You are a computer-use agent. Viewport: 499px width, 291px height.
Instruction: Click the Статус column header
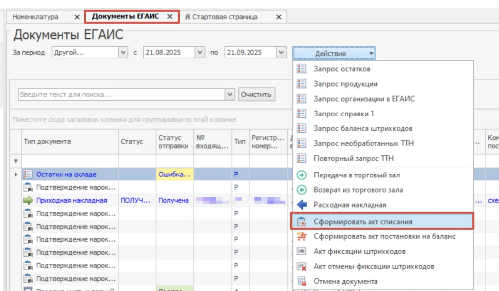[x=137, y=141]
